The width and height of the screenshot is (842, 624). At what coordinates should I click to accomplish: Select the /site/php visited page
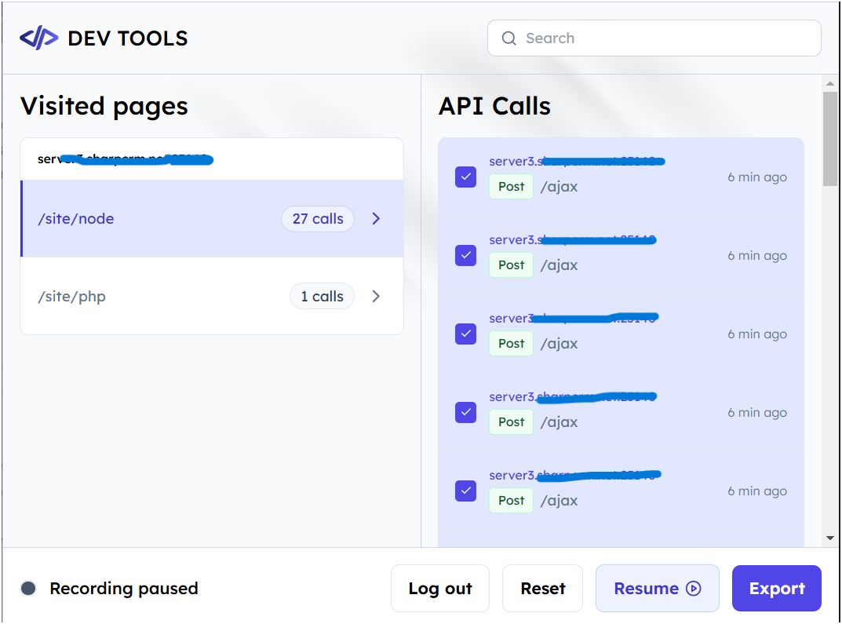[x=71, y=297]
